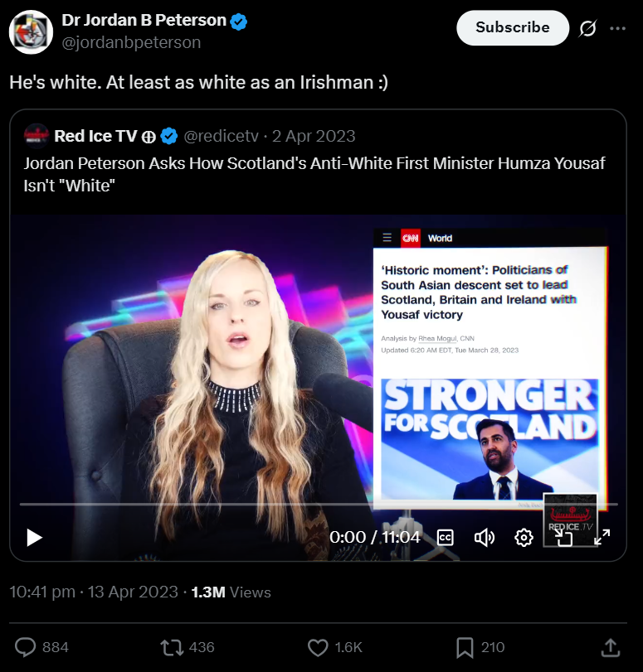Open the @redicetv quoted account

pyautogui.click(x=221, y=136)
